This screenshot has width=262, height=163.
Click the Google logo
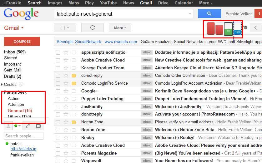point(21,14)
